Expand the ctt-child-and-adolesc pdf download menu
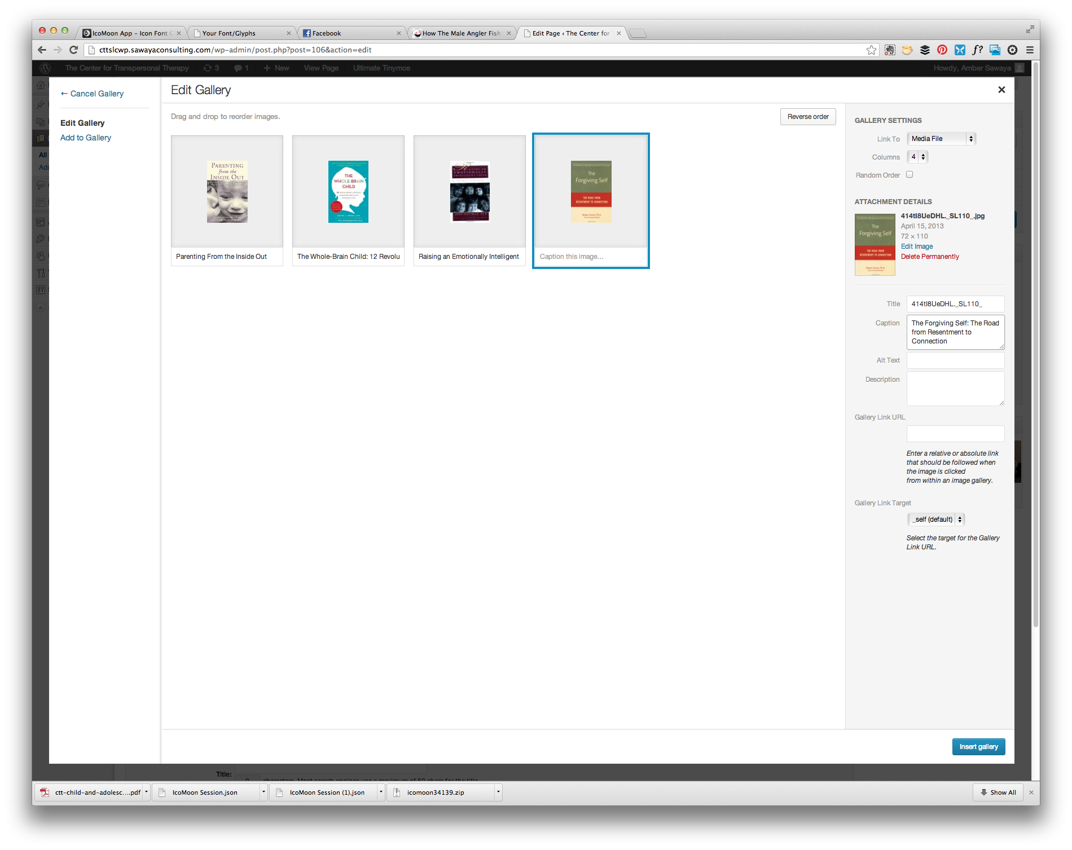 [x=146, y=792]
